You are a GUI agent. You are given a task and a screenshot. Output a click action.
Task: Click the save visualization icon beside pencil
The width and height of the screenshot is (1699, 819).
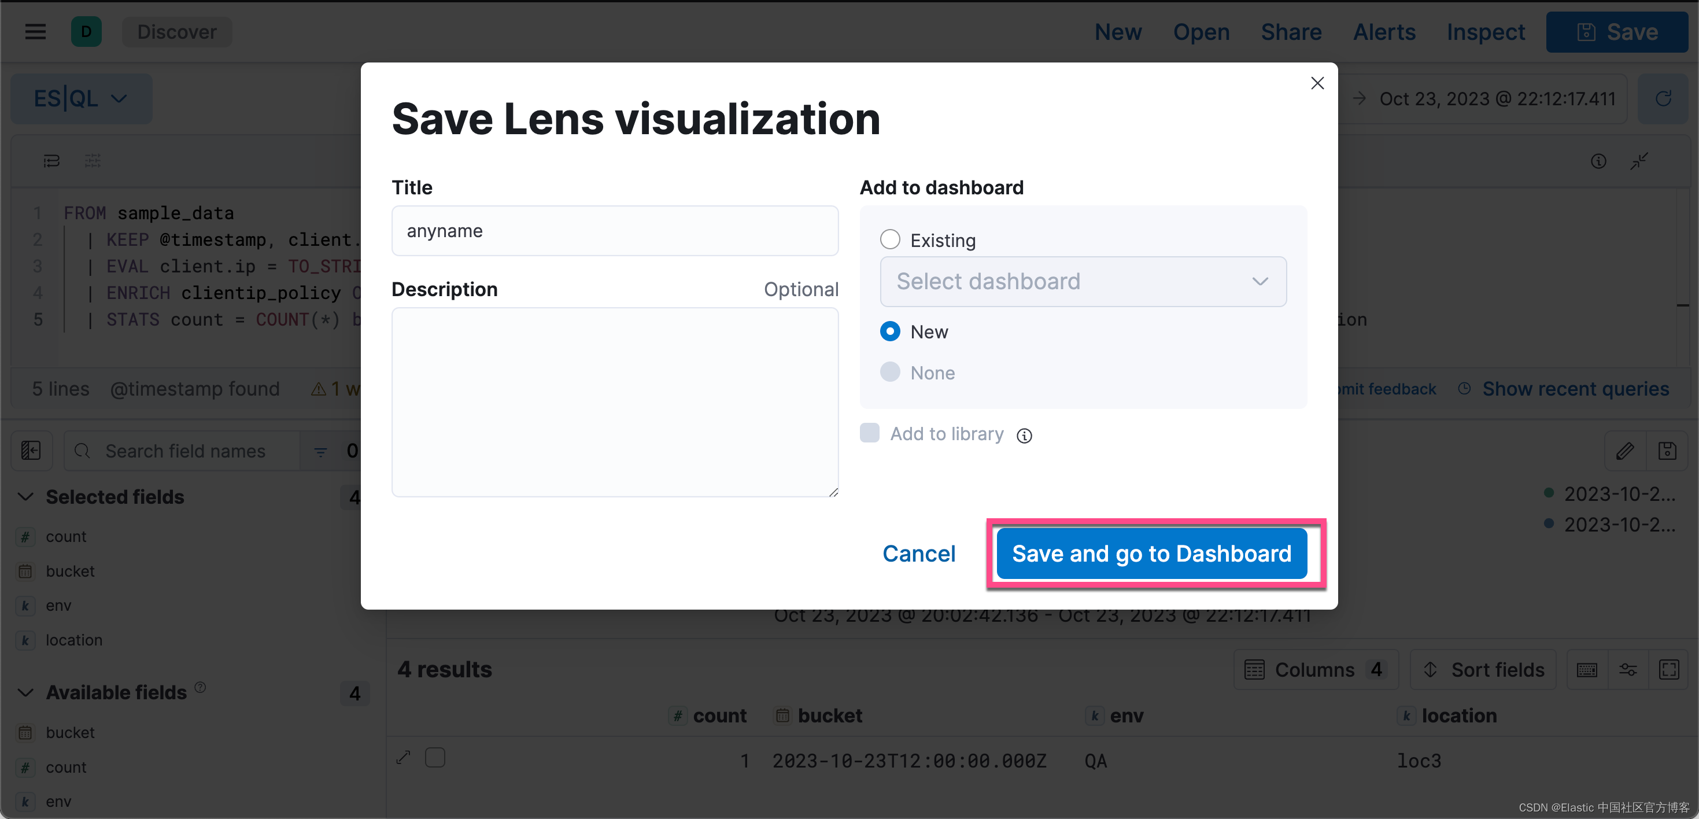pos(1667,451)
